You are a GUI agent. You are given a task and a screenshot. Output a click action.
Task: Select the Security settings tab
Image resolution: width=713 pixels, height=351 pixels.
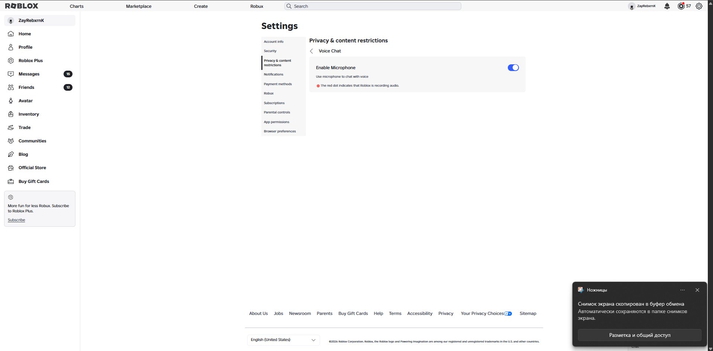click(283, 51)
